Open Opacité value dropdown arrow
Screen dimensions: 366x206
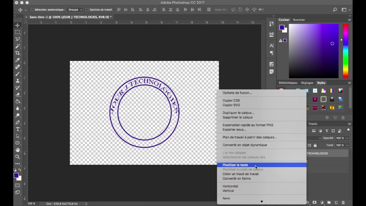tap(347, 138)
